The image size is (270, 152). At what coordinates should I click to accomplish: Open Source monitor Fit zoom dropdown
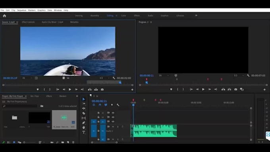tap(27, 78)
